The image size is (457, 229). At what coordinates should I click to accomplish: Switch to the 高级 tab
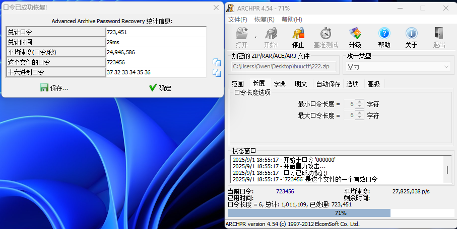pyautogui.click(x=374, y=84)
